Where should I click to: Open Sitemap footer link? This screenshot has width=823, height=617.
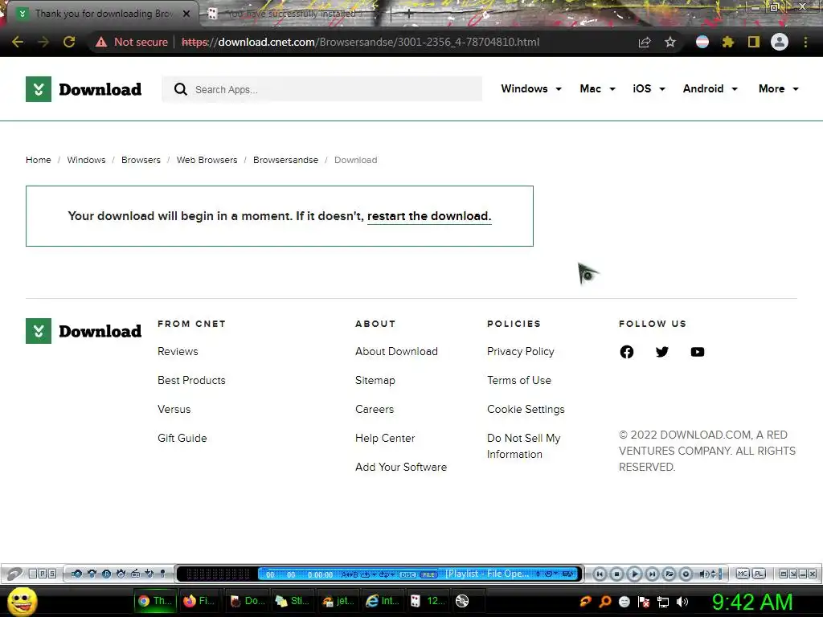375,380
